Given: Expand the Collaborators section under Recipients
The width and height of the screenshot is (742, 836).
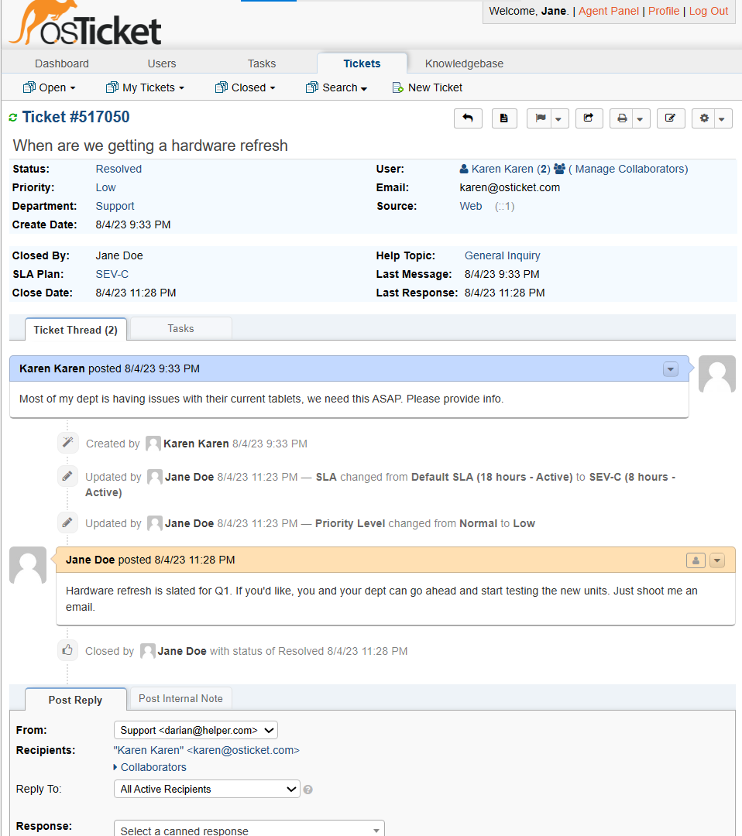Looking at the screenshot, I should (x=149, y=767).
